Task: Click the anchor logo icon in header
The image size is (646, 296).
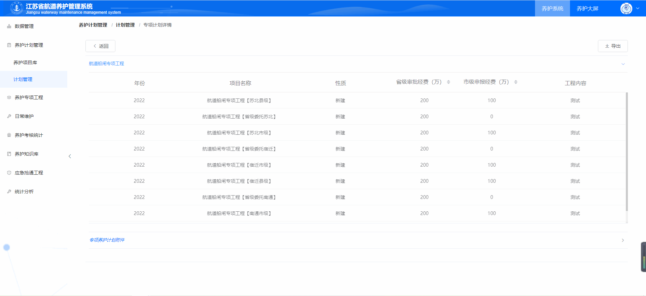Action: point(16,8)
